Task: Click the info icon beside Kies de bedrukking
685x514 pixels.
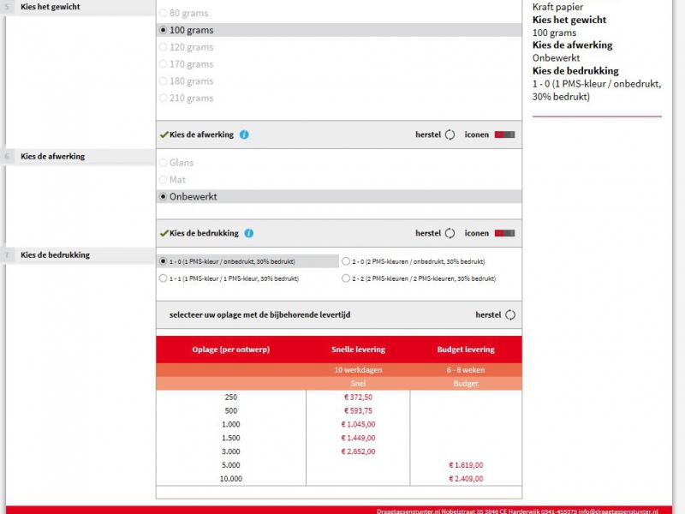Action: pos(247,233)
